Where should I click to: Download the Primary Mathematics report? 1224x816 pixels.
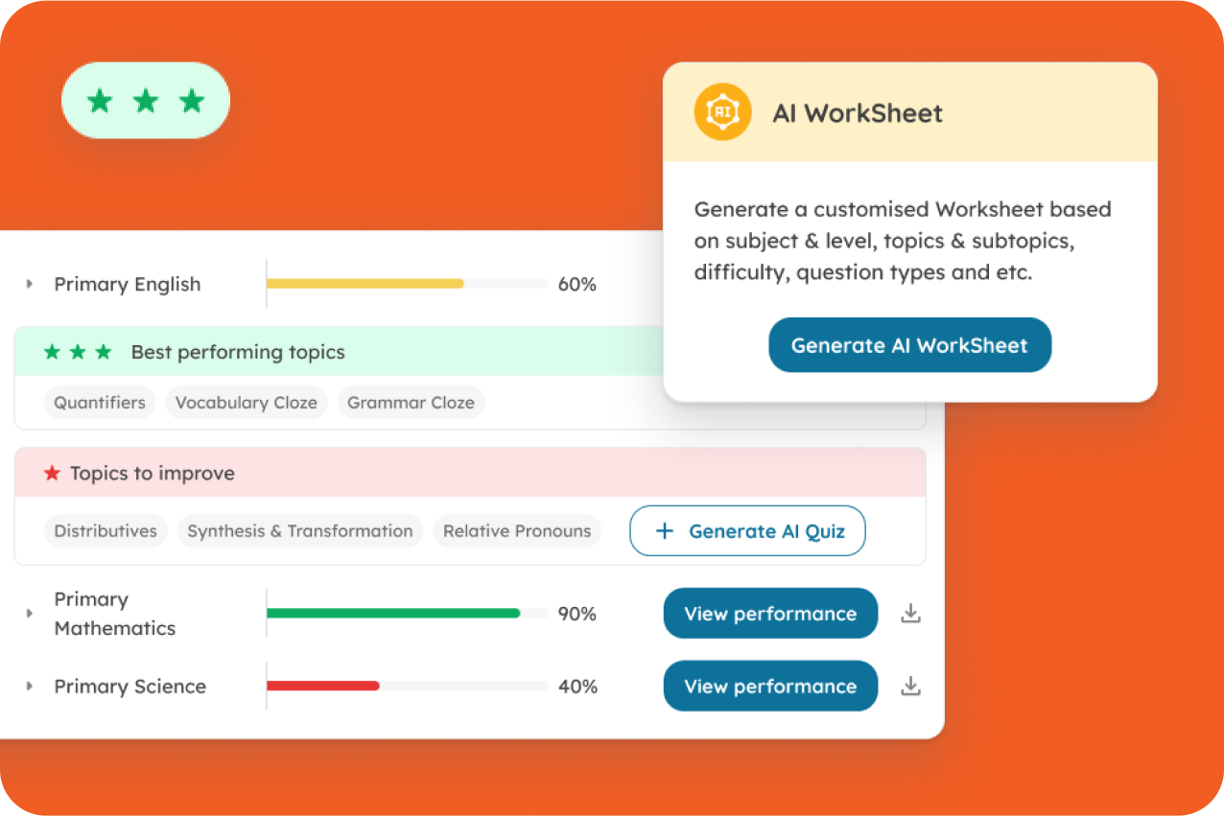[910, 614]
